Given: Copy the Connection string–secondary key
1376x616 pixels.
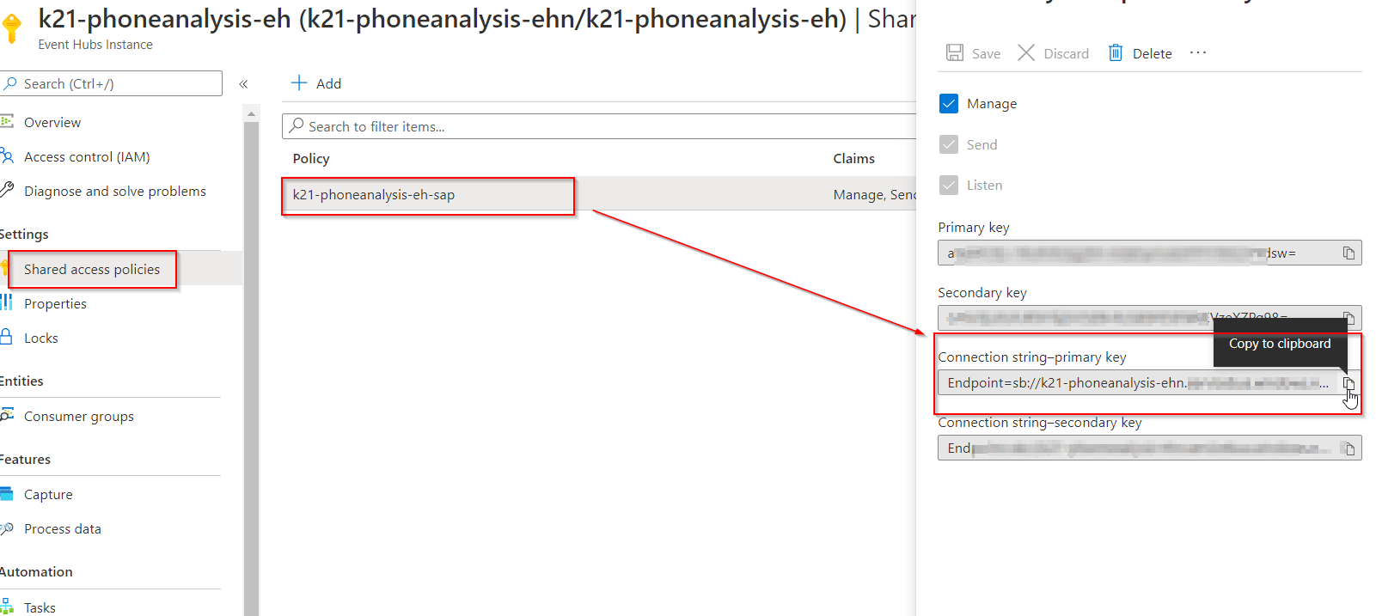Looking at the screenshot, I should point(1348,448).
